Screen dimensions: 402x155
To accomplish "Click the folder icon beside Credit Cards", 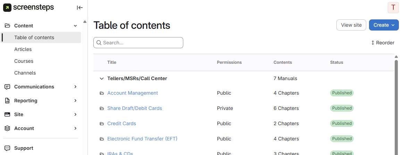I will 102,124.
